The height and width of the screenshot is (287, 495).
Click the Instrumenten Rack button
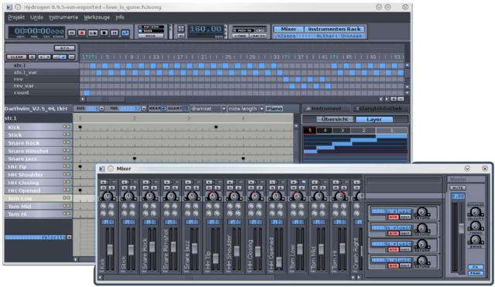(334, 29)
